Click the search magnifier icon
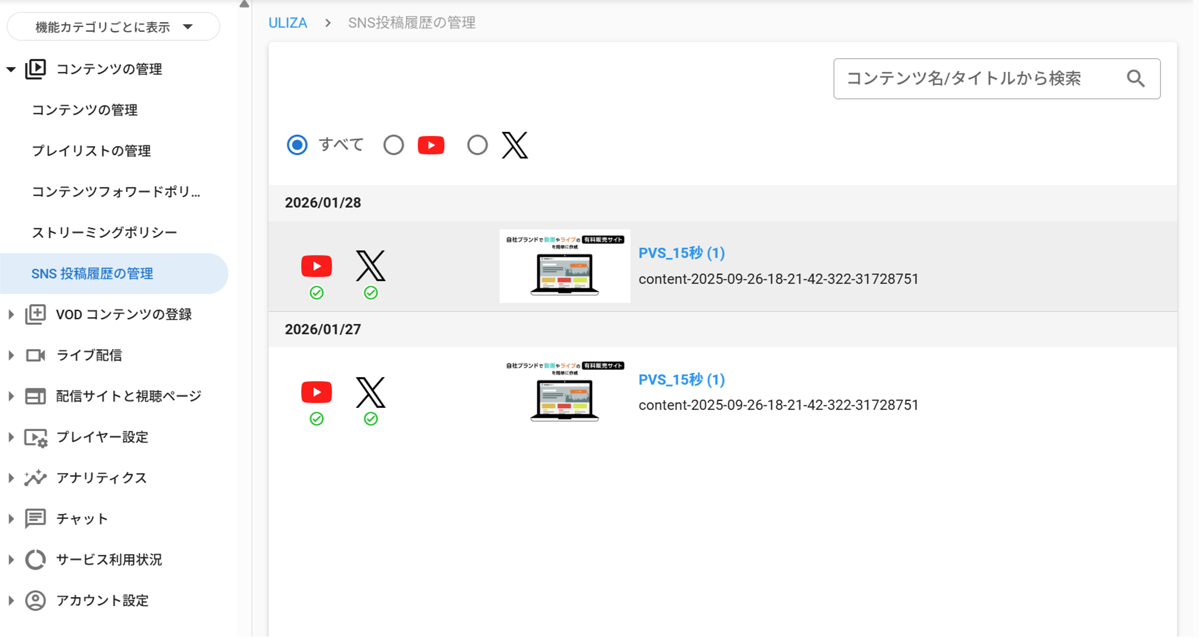 1136,79
